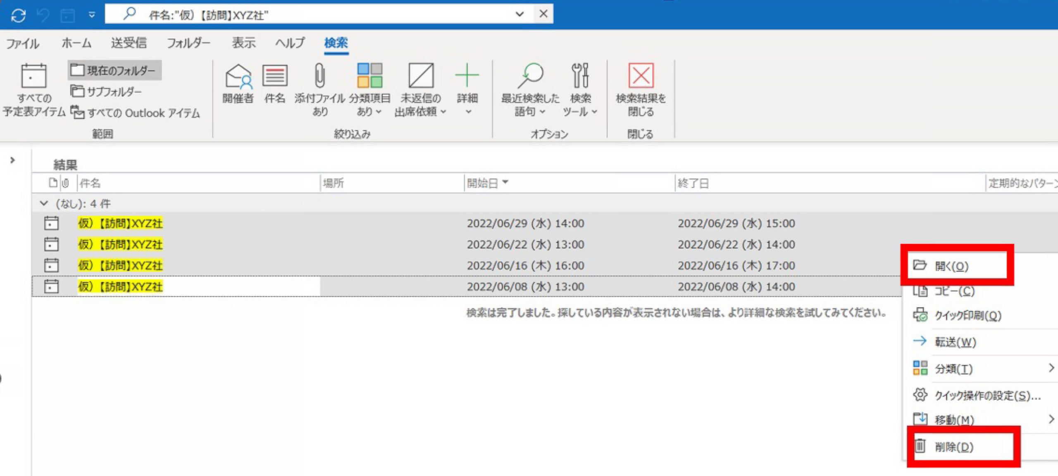
Task: Toggle the Subfolders scope option
Action: tap(106, 91)
